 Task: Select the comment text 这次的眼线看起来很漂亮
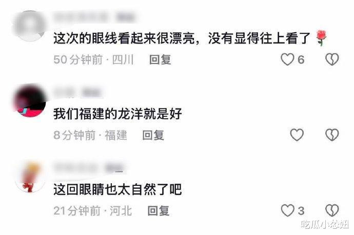124,38
